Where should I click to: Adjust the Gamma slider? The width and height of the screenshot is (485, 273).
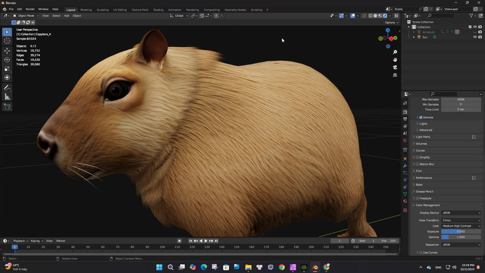point(461,237)
